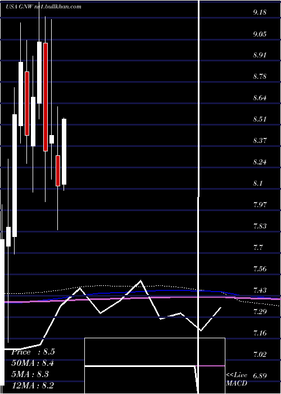Click the 8.78 price axis label
This screenshot has height=394, width=281.
(x=260, y=77)
